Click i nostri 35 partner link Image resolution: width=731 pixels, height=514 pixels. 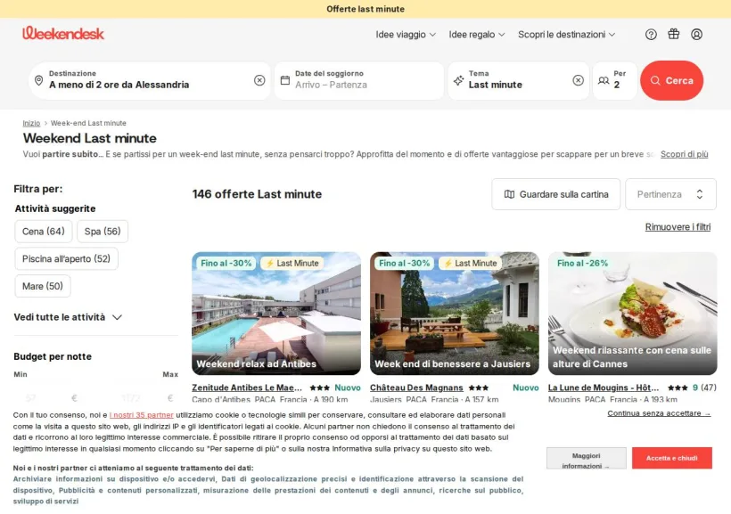pos(141,415)
